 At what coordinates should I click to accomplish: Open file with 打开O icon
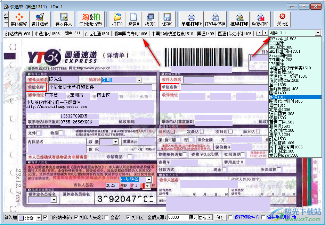tap(117, 19)
